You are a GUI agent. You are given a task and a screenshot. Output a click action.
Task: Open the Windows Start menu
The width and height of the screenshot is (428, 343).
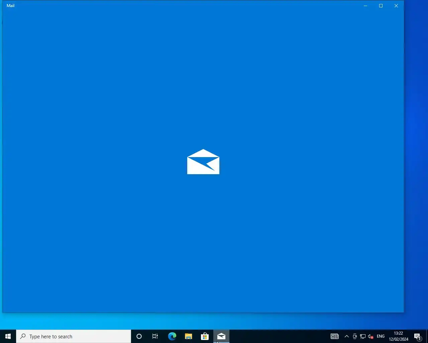pyautogui.click(x=8, y=336)
